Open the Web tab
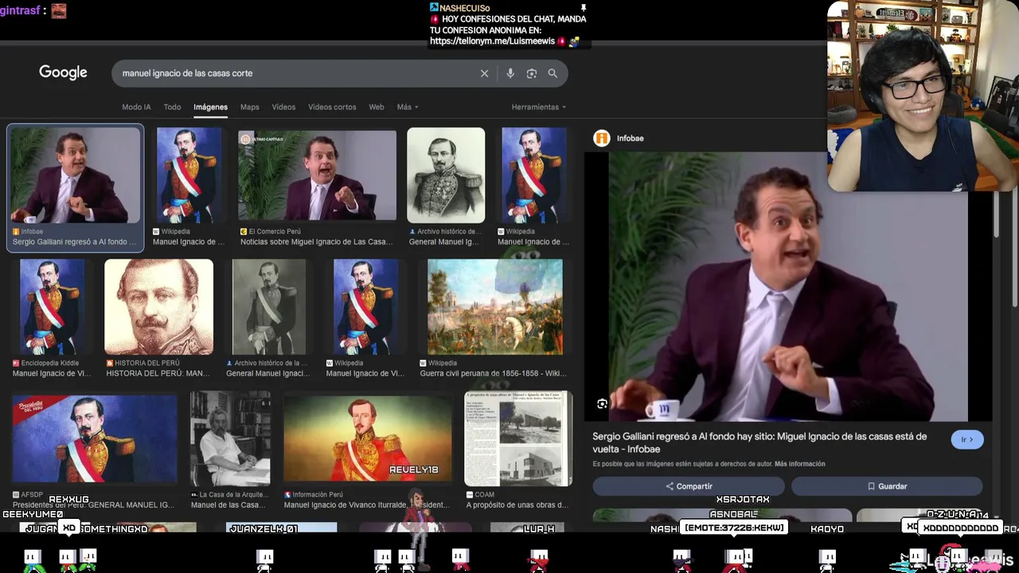This screenshot has width=1019, height=573. tap(377, 107)
